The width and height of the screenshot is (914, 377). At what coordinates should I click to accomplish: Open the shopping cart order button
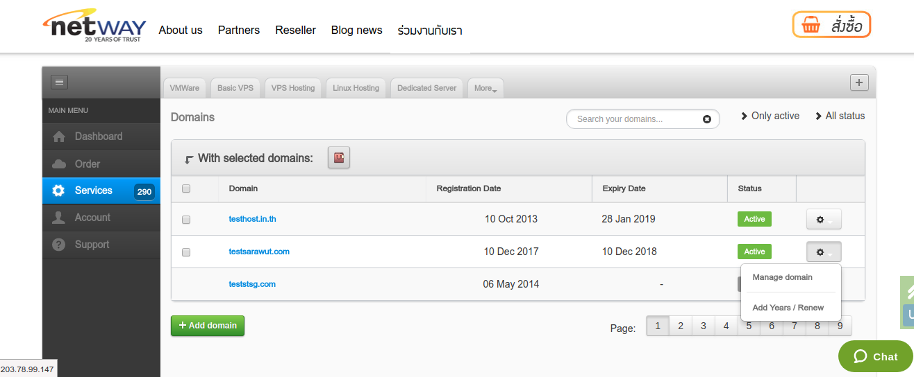tap(831, 25)
